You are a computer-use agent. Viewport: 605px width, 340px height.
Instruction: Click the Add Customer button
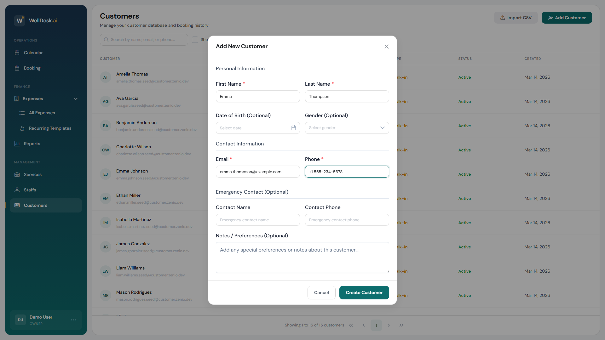point(567,18)
